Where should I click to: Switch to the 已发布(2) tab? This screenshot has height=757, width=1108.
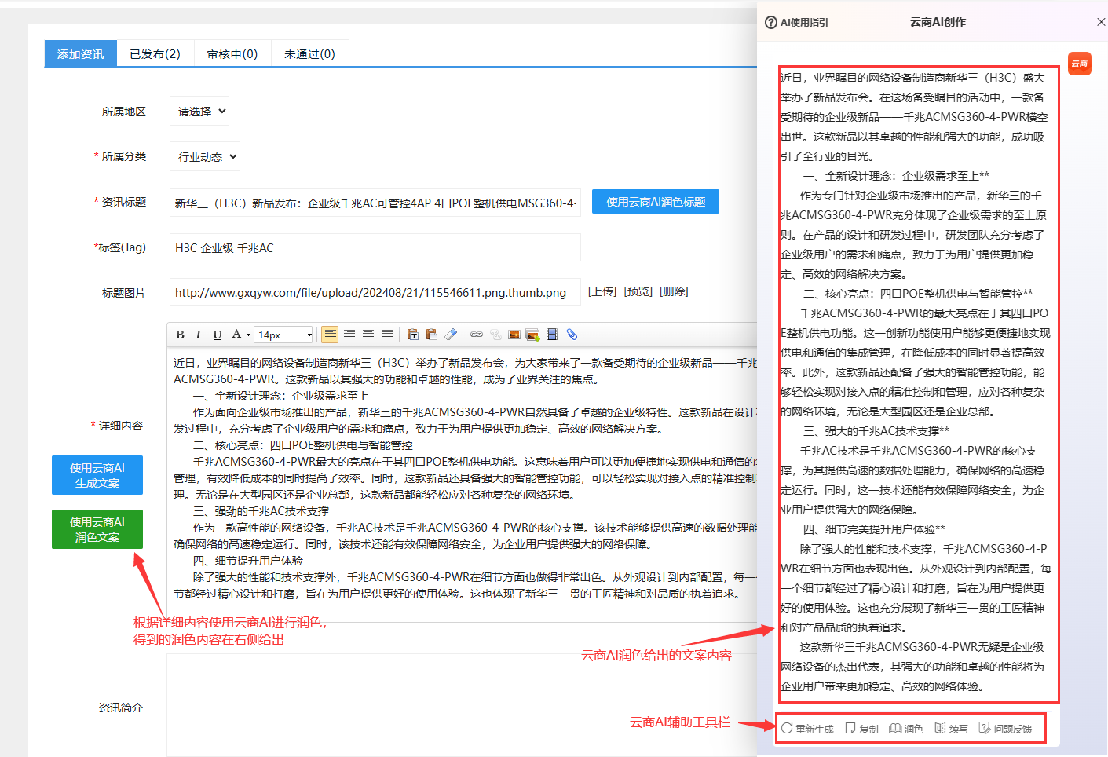[x=155, y=53]
